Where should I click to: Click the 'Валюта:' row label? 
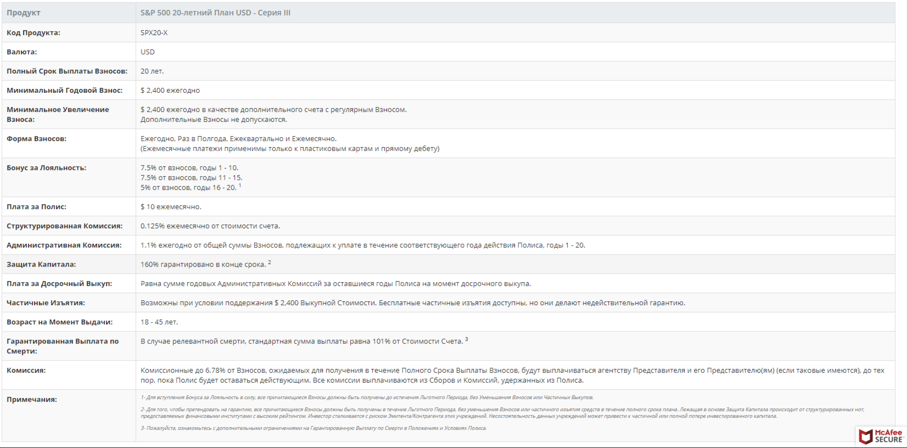pos(22,52)
